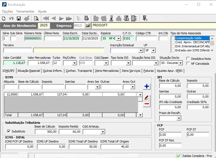Open the Espécie dropdown
This screenshot has height=158, width=216.
118,38
